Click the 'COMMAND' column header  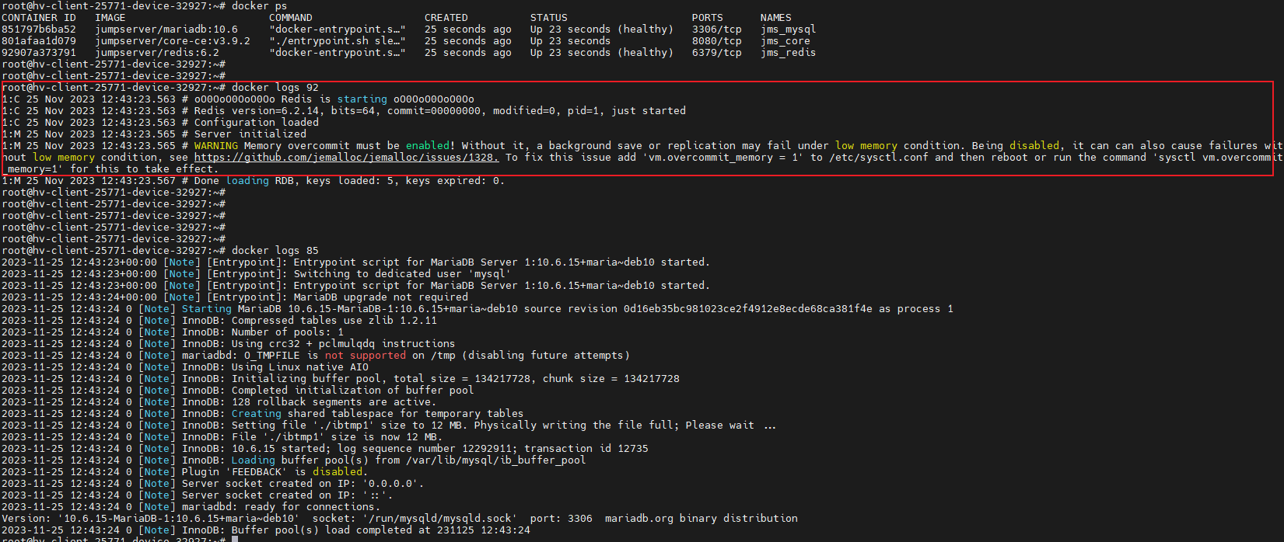[291, 18]
